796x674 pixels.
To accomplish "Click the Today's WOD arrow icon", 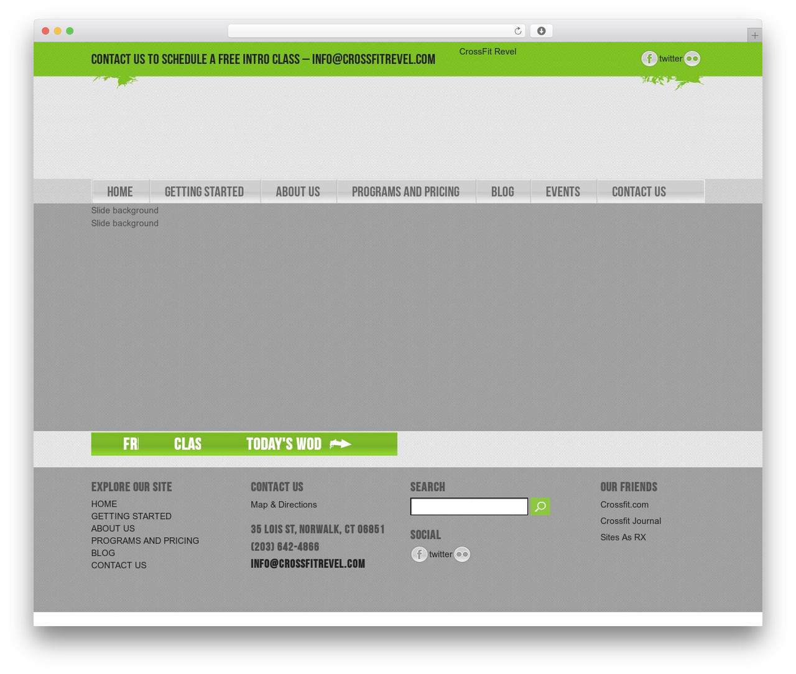I will 340,443.
